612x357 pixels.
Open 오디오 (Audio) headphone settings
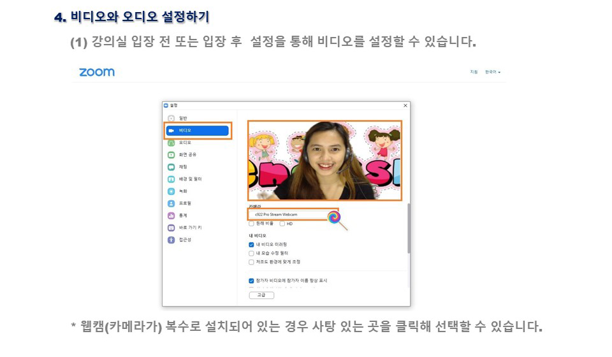pos(171,143)
